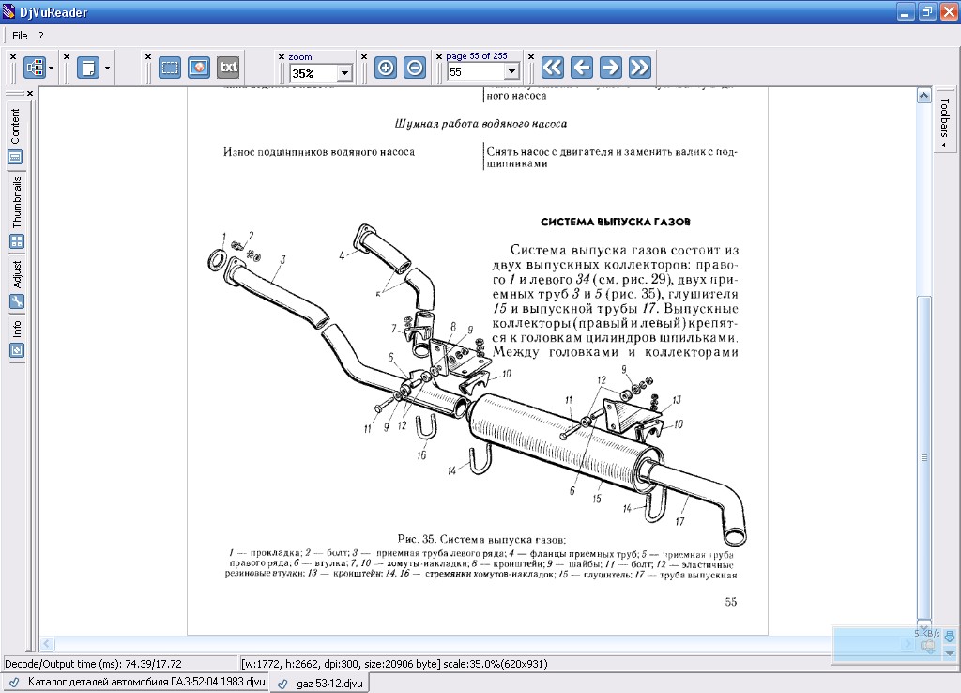The width and height of the screenshot is (961, 693).
Task: Open the 35% zoom combo box
Action: [321, 73]
